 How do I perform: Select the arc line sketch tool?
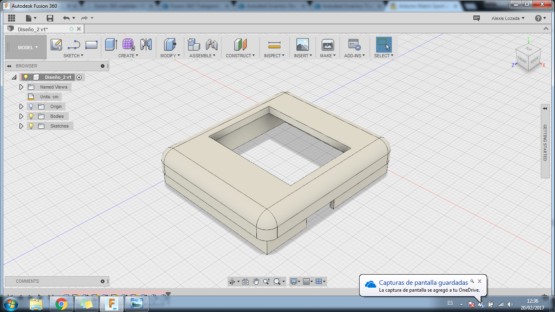point(74,44)
